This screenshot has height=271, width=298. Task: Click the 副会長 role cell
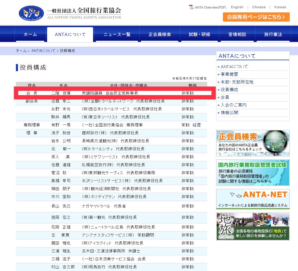[x=32, y=101]
